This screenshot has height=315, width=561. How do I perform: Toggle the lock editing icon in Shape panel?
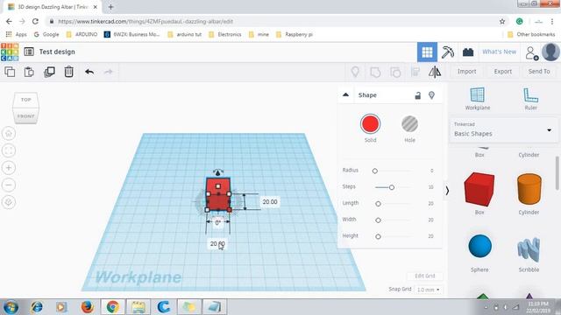(418, 95)
